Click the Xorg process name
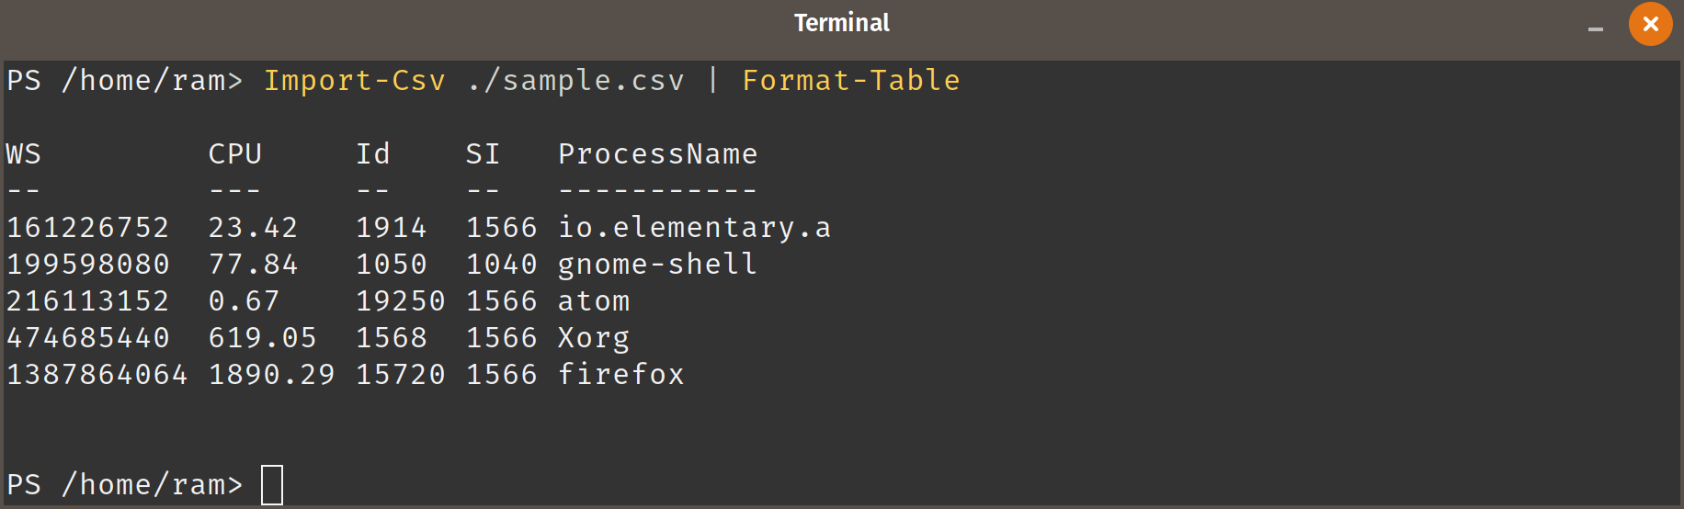This screenshot has height=509, width=1684. (x=594, y=338)
